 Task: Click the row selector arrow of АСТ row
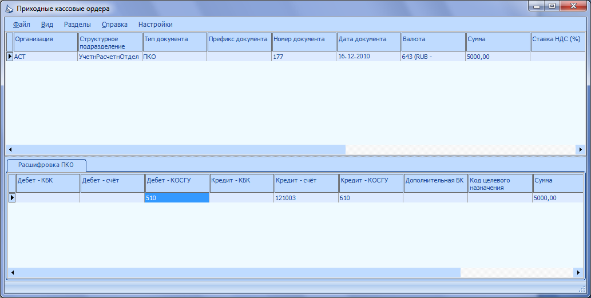click(x=10, y=57)
